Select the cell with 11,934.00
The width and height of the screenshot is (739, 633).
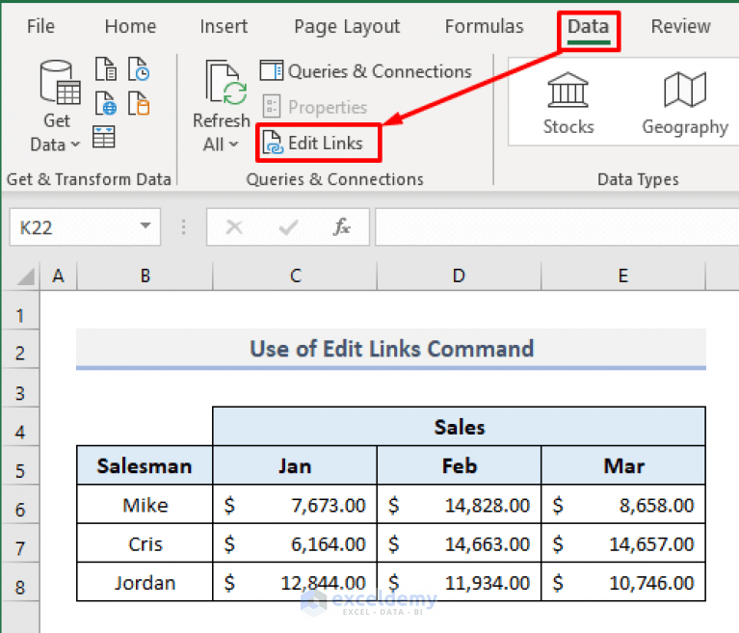tap(459, 582)
